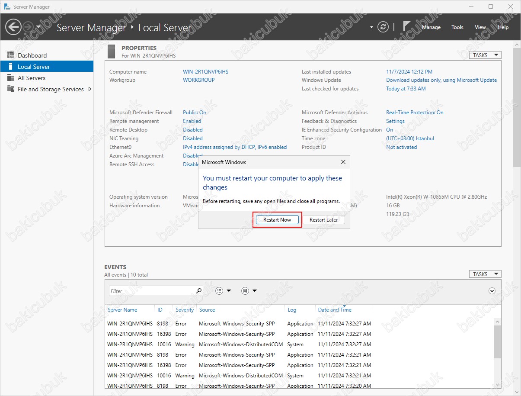Click the Not activated product link
The height and width of the screenshot is (396, 521).
[402, 147]
